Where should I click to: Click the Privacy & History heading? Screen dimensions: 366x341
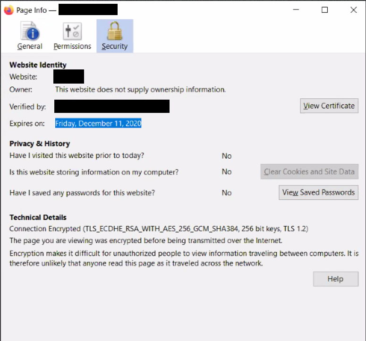40,144
